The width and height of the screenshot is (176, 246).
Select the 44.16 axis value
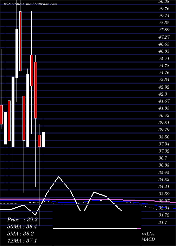click(164, 73)
